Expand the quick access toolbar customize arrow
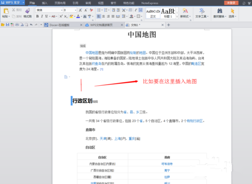252x184 pixels. (41, 25)
